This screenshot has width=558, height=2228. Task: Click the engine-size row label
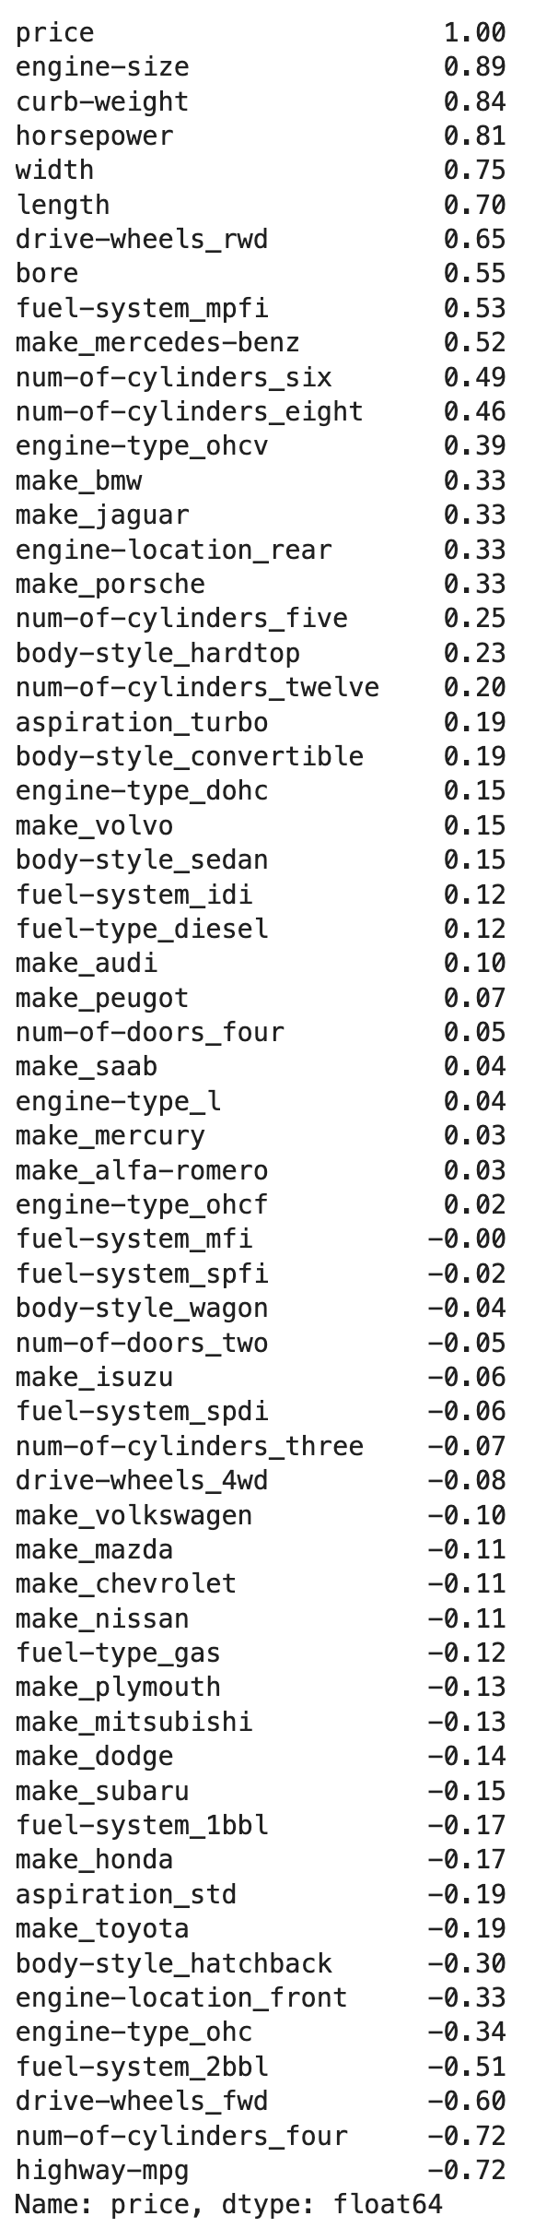click(x=102, y=67)
